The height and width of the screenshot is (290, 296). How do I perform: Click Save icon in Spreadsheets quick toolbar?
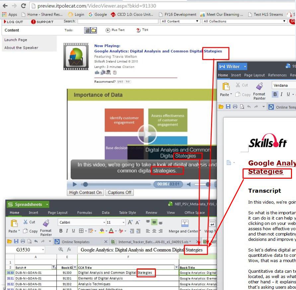point(16,241)
